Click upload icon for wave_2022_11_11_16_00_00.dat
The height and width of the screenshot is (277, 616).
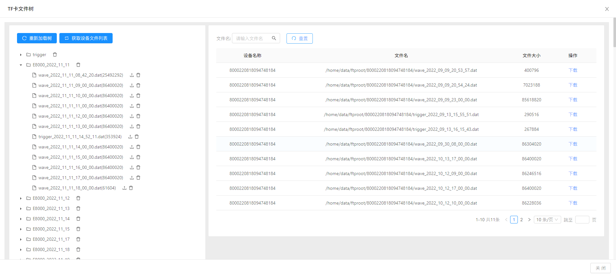pos(132,167)
